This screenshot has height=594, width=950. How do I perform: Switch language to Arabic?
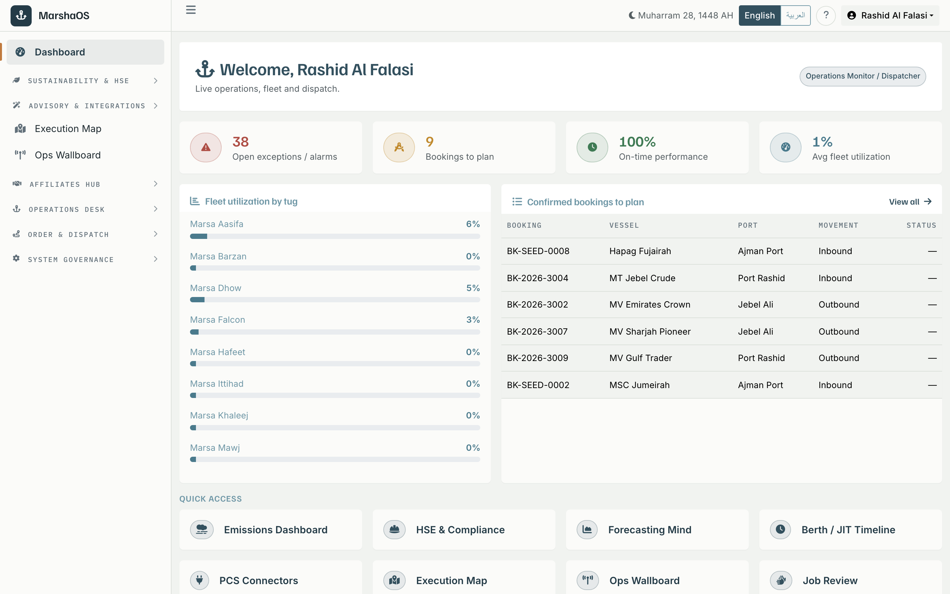(796, 15)
